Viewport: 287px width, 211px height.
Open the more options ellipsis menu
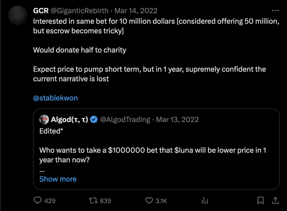pos(275,11)
